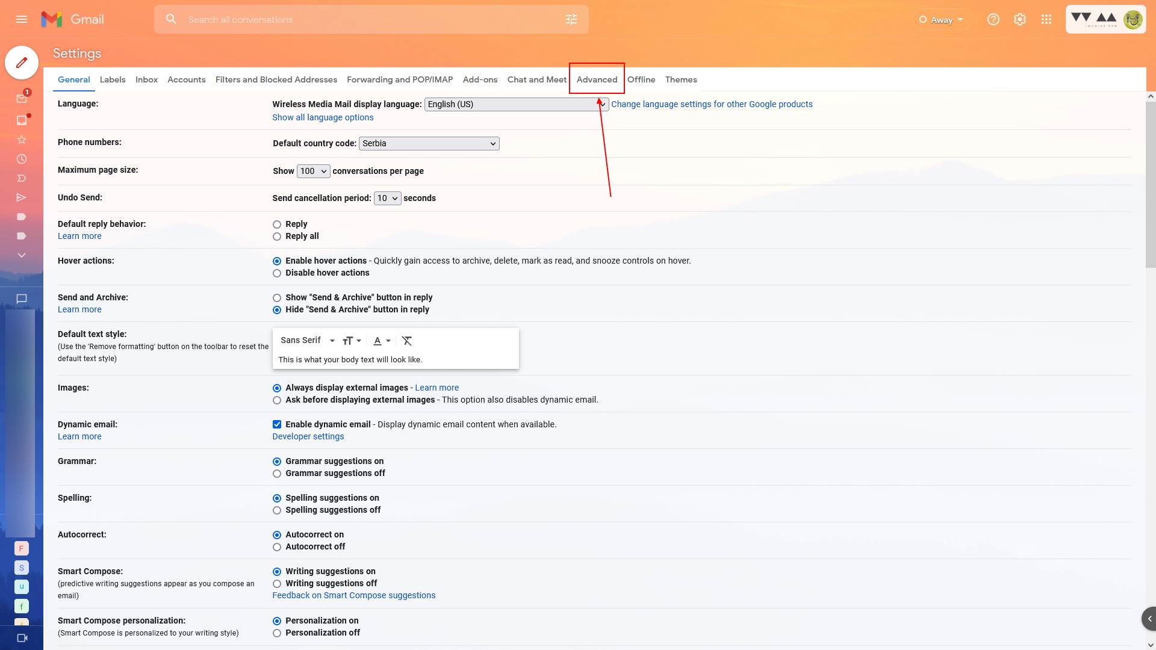Select the Starred folder star icon
Image resolution: width=1156 pixels, height=650 pixels.
click(21, 140)
